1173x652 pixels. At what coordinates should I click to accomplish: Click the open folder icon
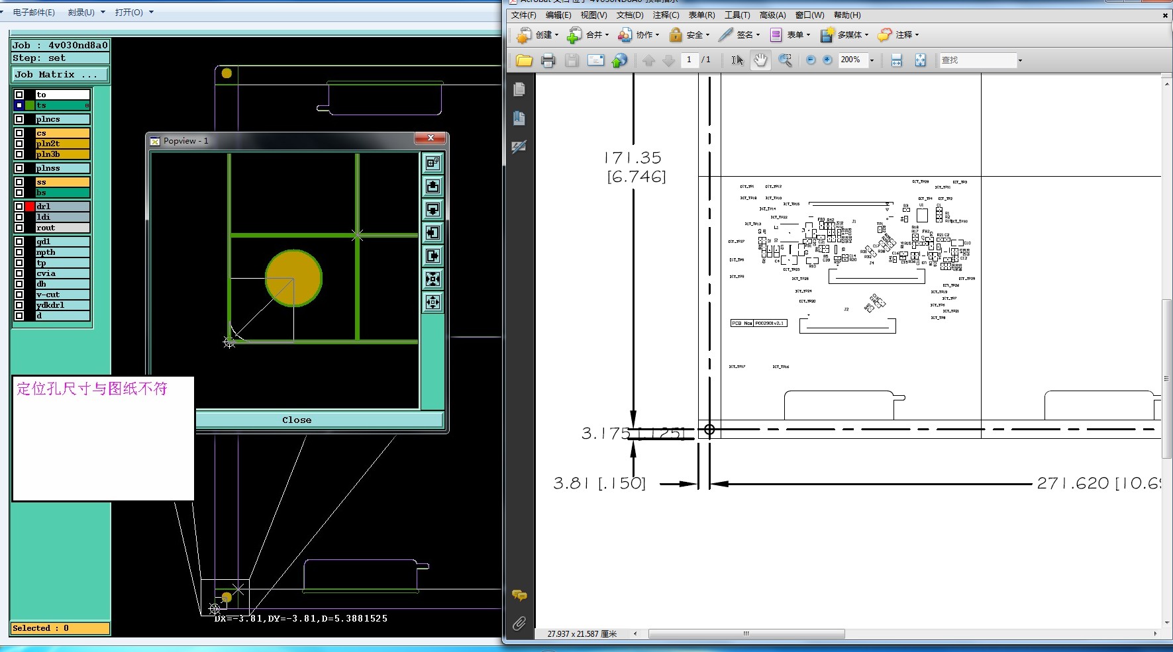[x=524, y=61]
